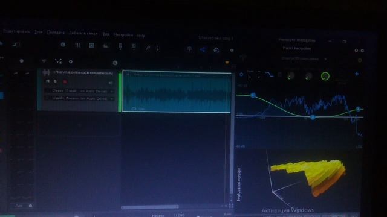Click the horizontal timeline scrollbar
Screen dimensions: 387x217
tap(149, 207)
